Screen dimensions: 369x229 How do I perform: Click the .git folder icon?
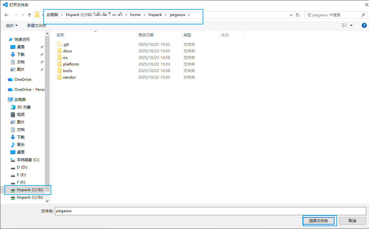coord(59,44)
